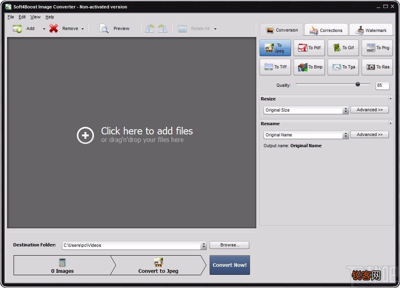400x288 pixels.
Task: Click the Conversion tab icon
Action: 270,30
